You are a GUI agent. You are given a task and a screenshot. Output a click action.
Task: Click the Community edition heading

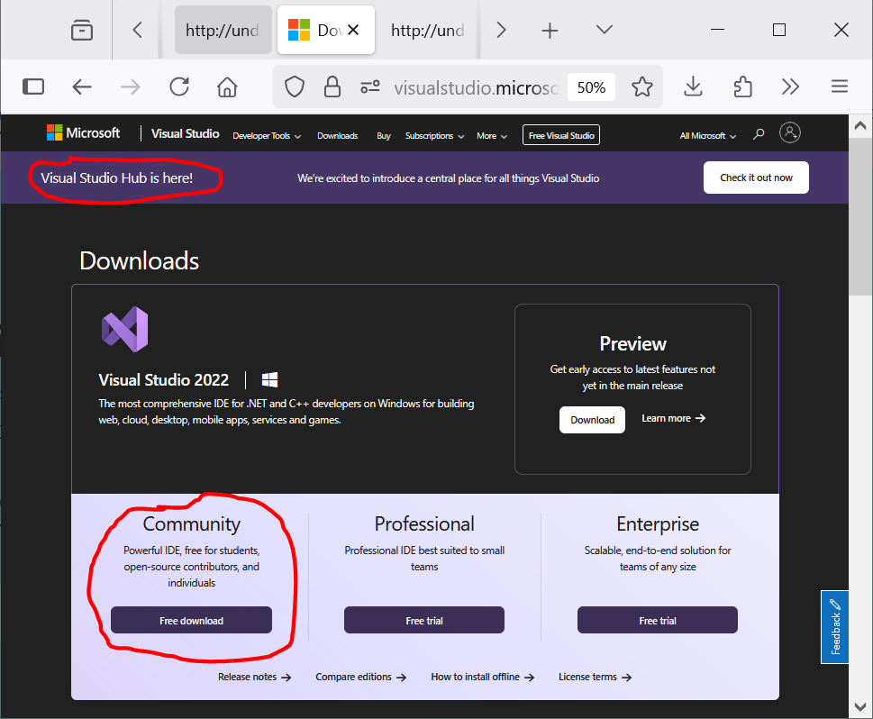192,523
